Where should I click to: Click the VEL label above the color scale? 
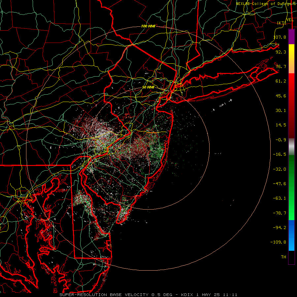[x=290, y=20]
